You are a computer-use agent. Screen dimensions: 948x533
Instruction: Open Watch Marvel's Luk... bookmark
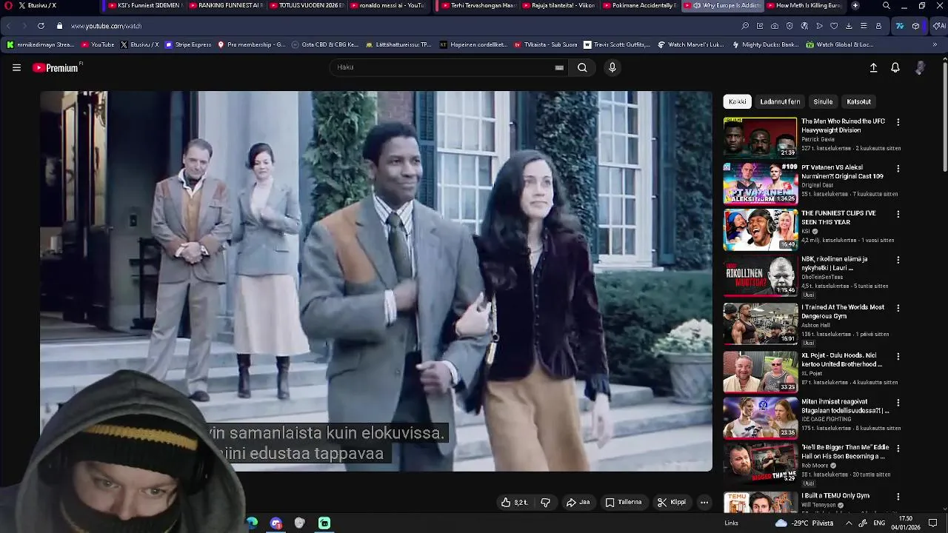(690, 44)
